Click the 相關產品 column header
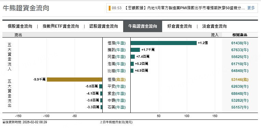Viewport: 261px width, 128px height. click(x=240, y=35)
